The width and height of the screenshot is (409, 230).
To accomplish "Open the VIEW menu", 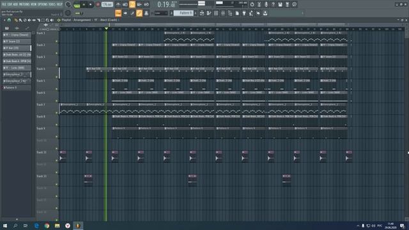I will tap(34, 4).
